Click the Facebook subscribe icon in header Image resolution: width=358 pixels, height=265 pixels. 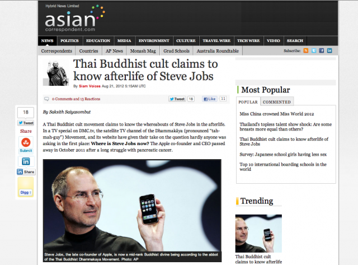pos(322,50)
